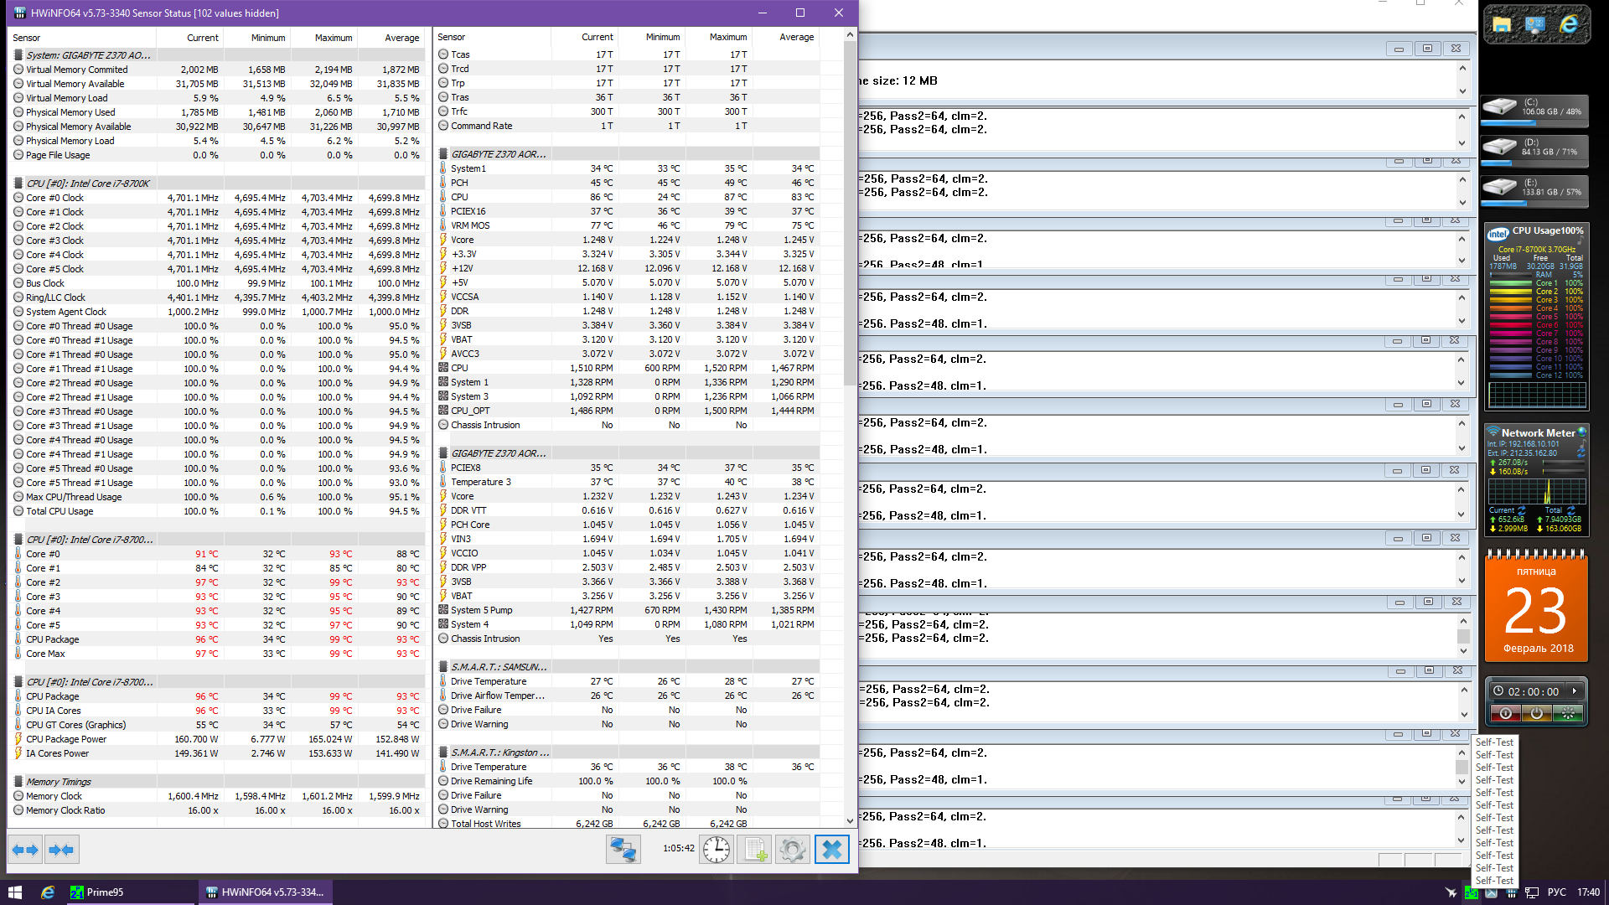This screenshot has width=1609, height=905.
Task: Click the РУС language indicator in tray
Action: click(x=1556, y=892)
